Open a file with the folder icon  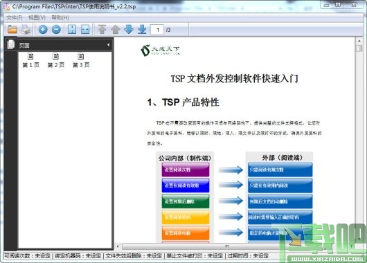[12, 30]
